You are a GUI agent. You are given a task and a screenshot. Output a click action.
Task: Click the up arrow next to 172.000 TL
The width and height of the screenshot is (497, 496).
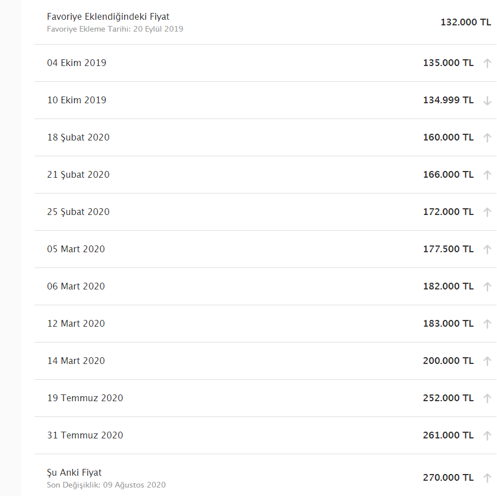[x=487, y=212]
